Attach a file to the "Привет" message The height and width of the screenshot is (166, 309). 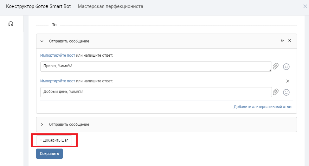(276, 67)
